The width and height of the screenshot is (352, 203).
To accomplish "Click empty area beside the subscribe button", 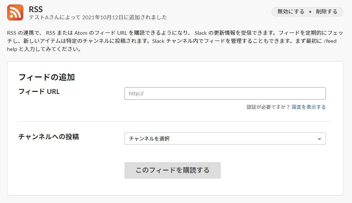I will coord(271,170).
